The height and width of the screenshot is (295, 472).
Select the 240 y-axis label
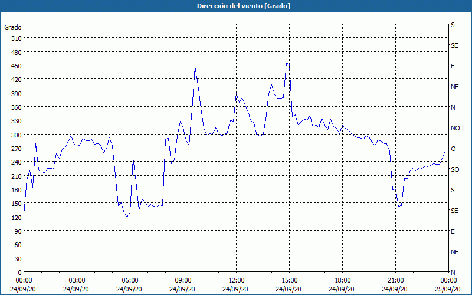(x=17, y=163)
